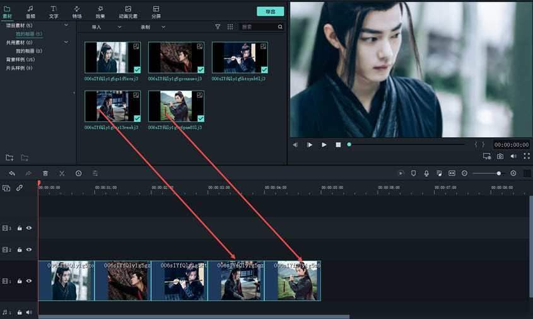This screenshot has width=533, height=319.
Task: Switch media view with grid icon
Action: tap(230, 27)
